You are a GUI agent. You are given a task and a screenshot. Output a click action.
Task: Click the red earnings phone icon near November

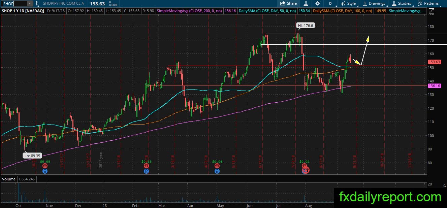(x=45, y=166)
